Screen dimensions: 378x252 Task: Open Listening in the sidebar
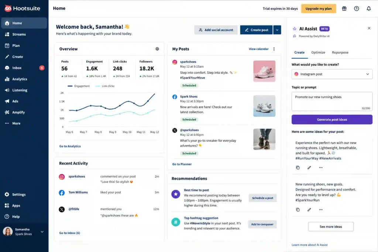tap(24, 90)
